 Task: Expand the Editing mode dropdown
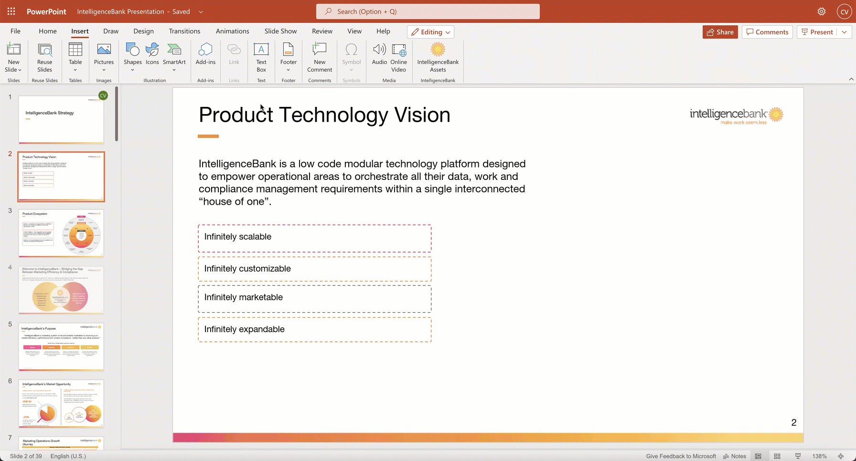click(430, 32)
